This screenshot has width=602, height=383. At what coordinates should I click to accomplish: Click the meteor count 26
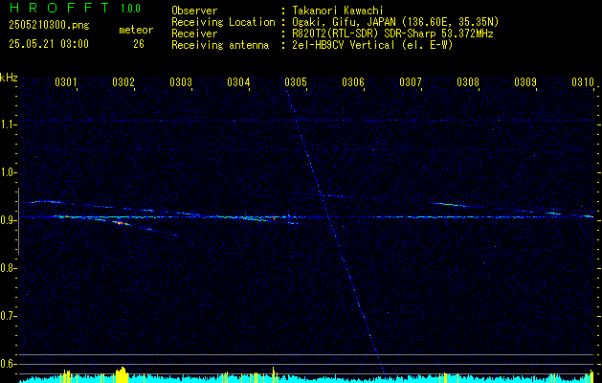139,44
